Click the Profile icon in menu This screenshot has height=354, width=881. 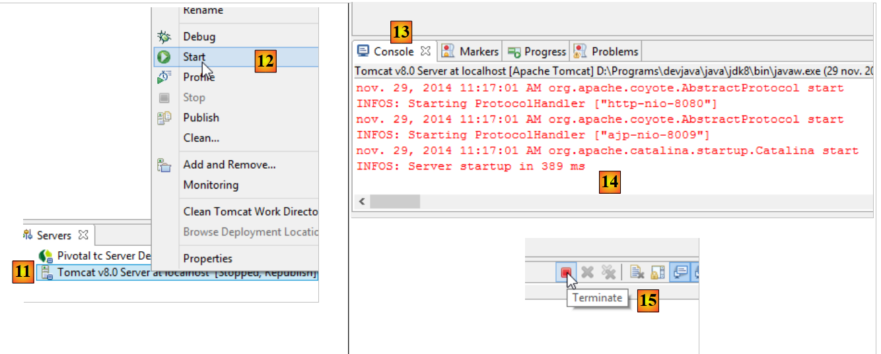tap(164, 77)
